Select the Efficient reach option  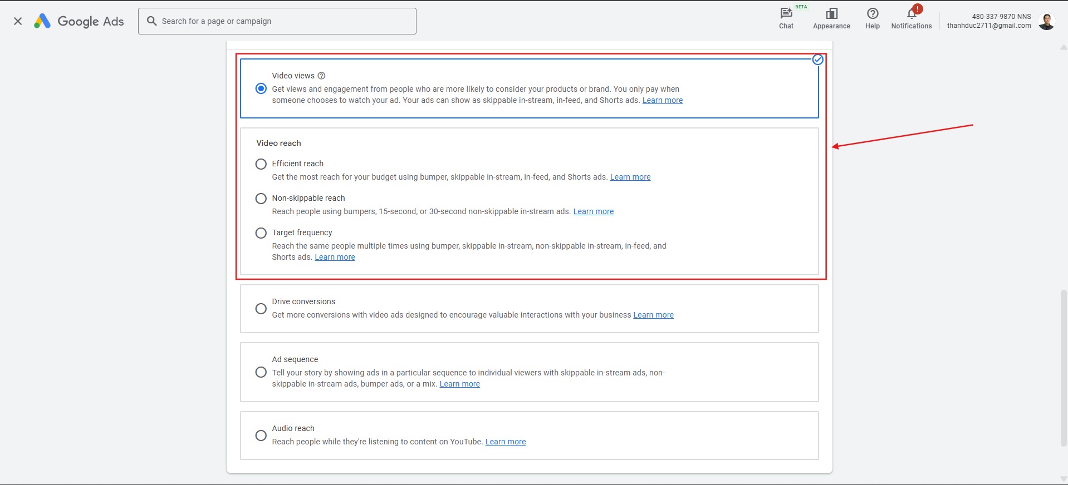click(261, 164)
